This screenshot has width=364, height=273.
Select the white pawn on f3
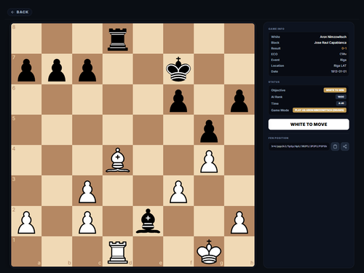coord(178,191)
